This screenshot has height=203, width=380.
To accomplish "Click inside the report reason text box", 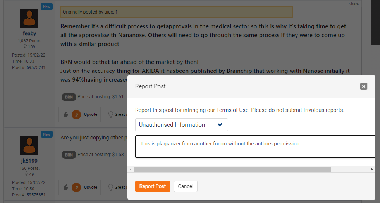I will [255, 147].
